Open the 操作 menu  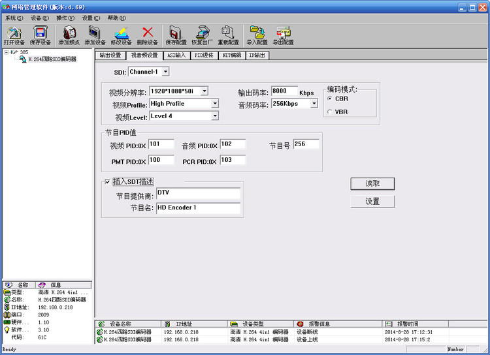coord(65,18)
